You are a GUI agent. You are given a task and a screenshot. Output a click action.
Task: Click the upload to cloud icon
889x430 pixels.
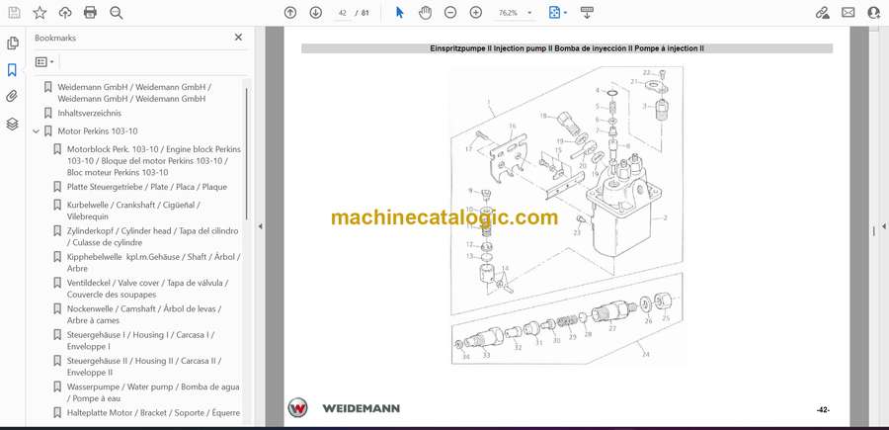(x=65, y=13)
